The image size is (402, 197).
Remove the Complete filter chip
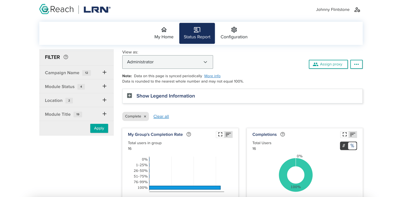pos(145,116)
